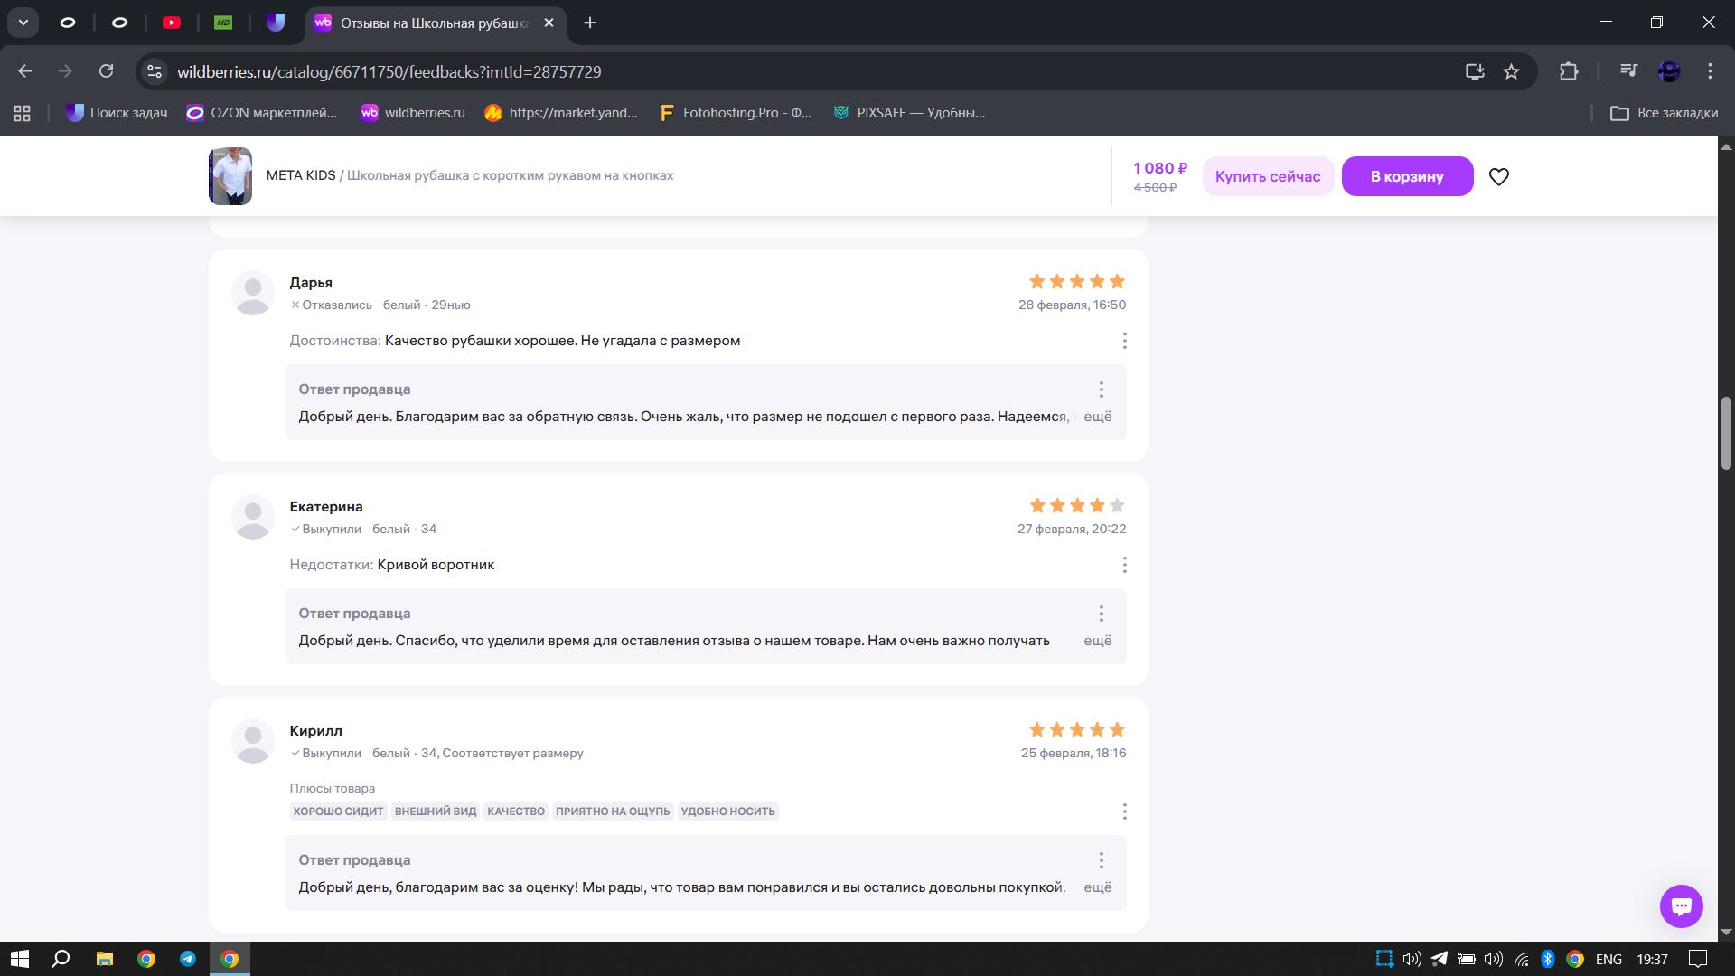Screen dimensions: 1735x976
Task: Open Chrome extensions puzzle icon
Action: (x=1569, y=71)
